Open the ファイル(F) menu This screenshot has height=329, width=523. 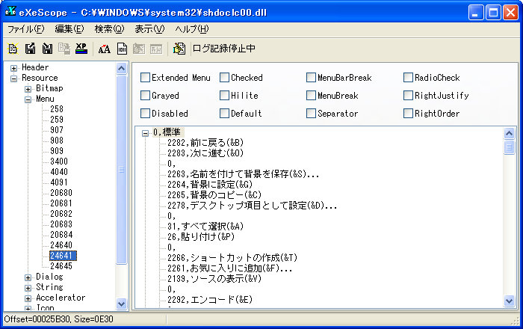[x=25, y=29]
